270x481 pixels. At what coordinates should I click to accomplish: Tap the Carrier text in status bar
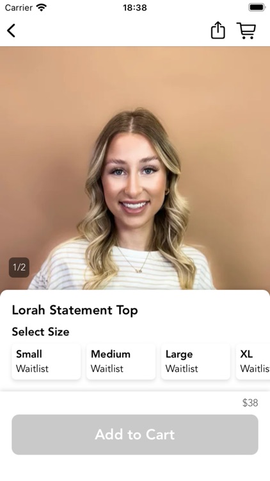19,7
